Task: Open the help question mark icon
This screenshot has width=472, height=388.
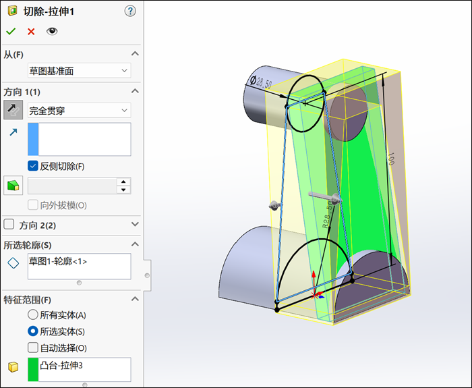Action: click(130, 11)
